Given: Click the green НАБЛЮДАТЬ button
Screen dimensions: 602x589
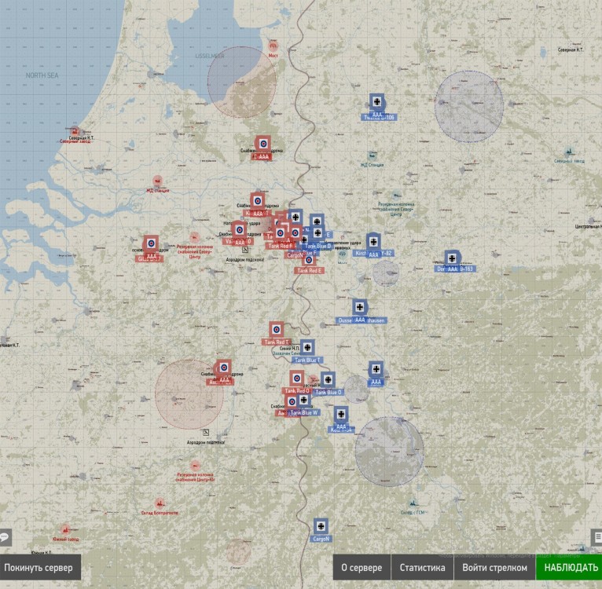Looking at the screenshot, I should [571, 567].
